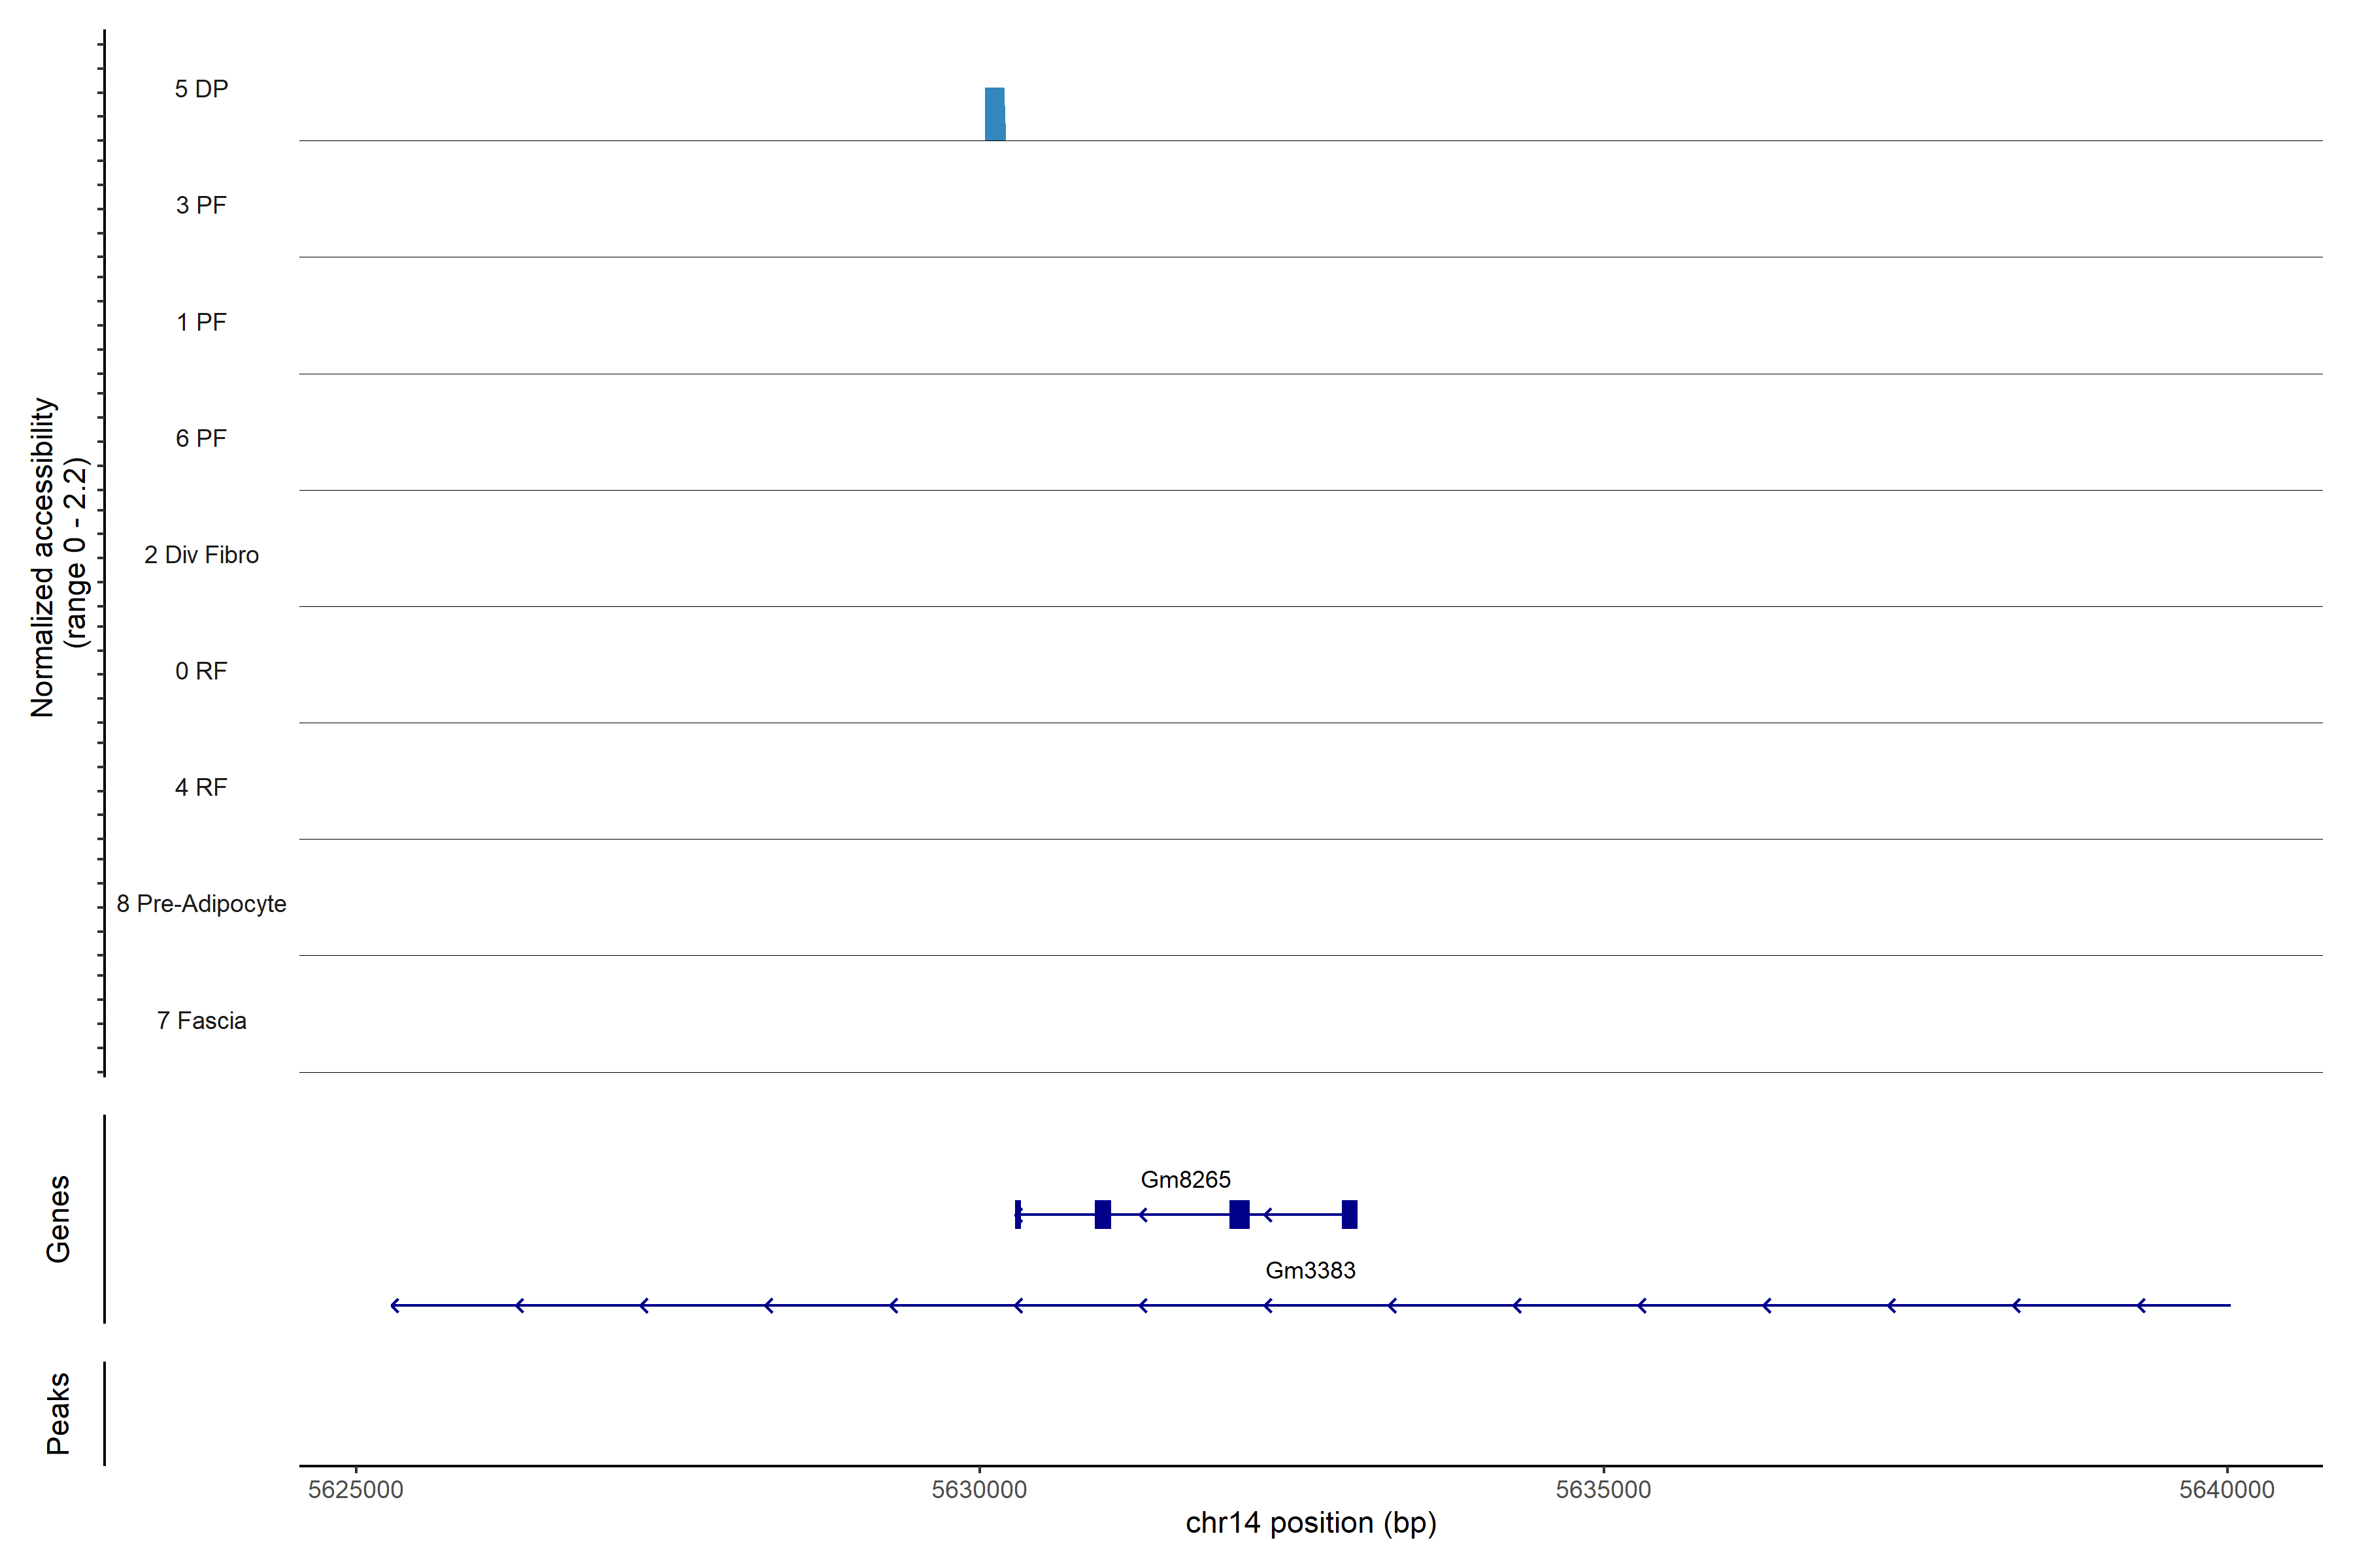The width and height of the screenshot is (2353, 1568).
Task: Click the 3 PF track label
Action: (201, 205)
